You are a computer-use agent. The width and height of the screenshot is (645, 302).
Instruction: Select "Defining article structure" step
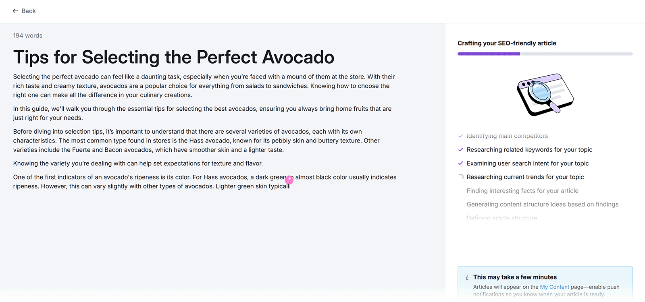501,217
